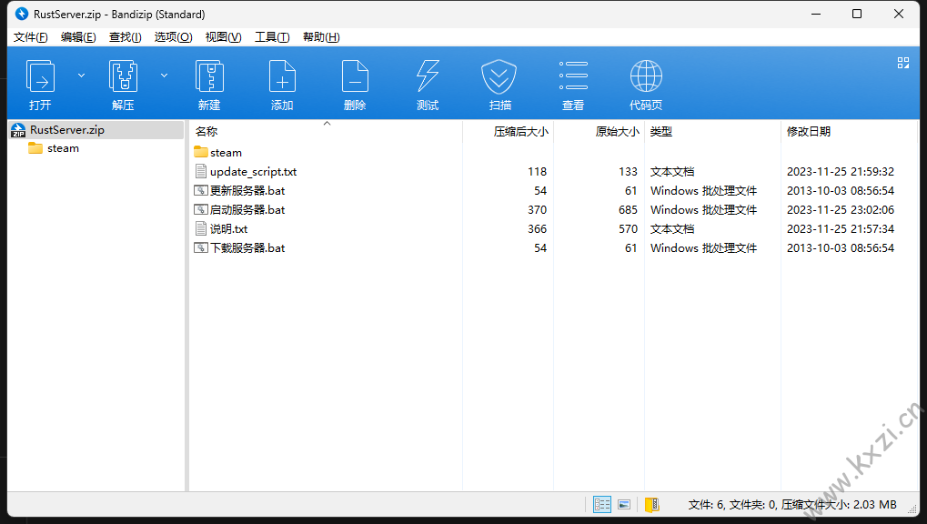The image size is (927, 524).
Task: Select the steam node in the tree
Action: 63,148
